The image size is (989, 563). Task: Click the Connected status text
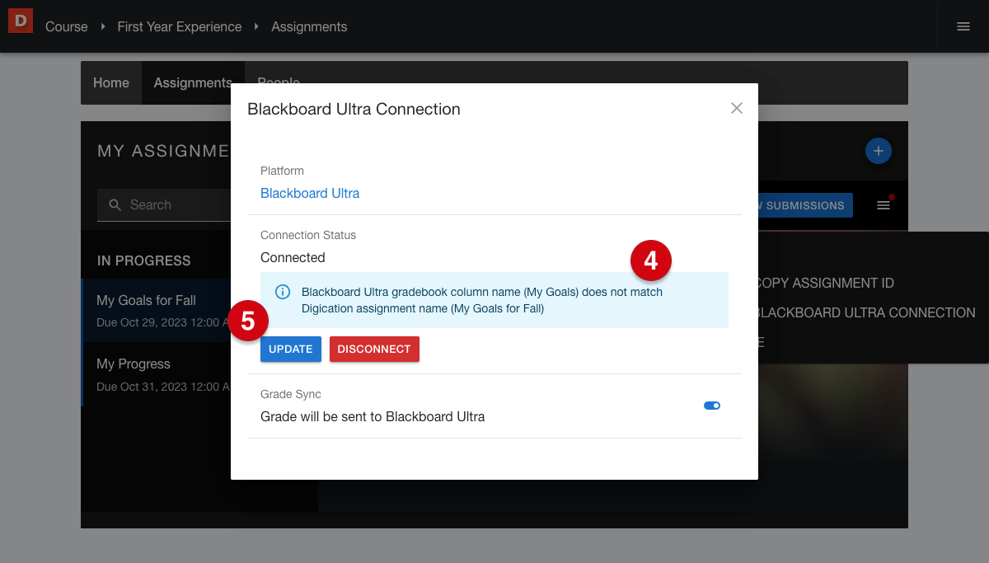click(x=293, y=257)
